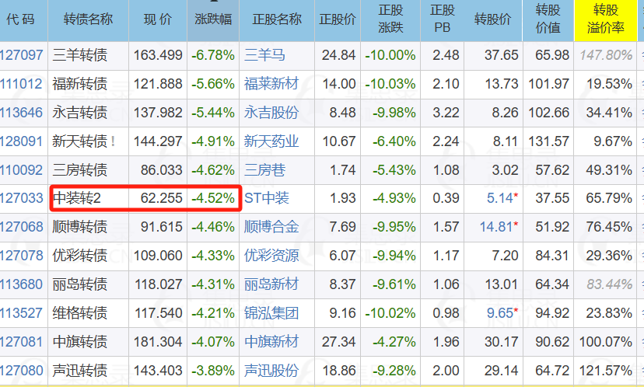
Task: Click price 62.255 for 中装转2
Action: click(162, 198)
